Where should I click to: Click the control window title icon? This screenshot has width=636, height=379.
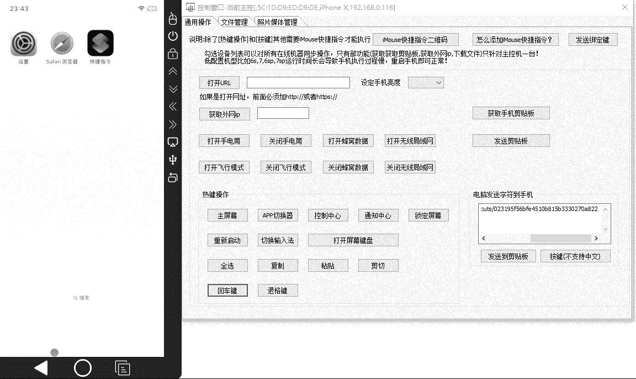[190, 7]
